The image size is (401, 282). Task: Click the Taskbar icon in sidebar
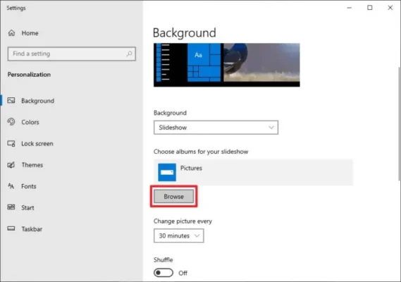(11, 228)
